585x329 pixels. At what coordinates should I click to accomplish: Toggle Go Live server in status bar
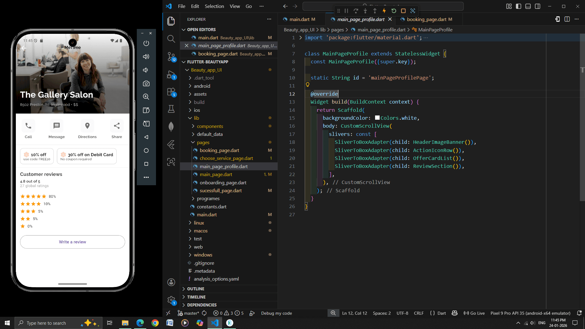pyautogui.click(x=474, y=313)
